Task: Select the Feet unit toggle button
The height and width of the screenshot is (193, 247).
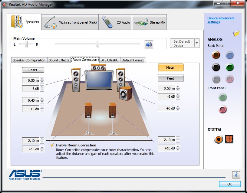Action: (171, 78)
